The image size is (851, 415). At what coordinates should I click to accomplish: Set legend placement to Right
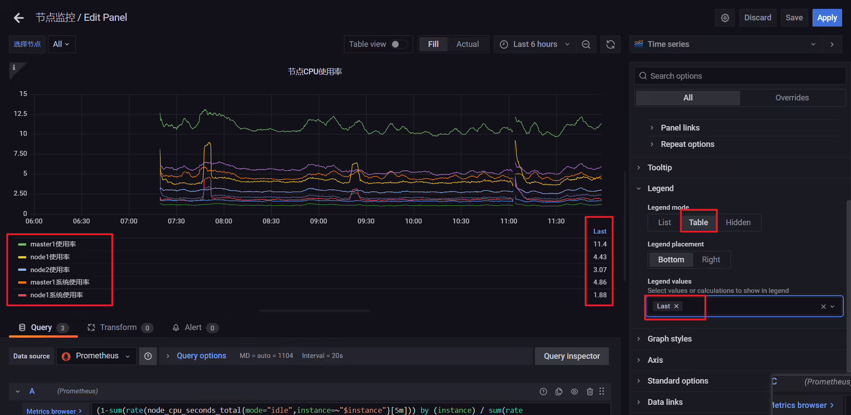click(711, 260)
